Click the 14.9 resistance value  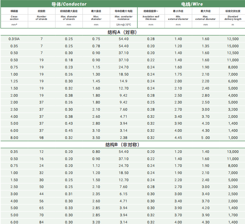pos(123,81)
